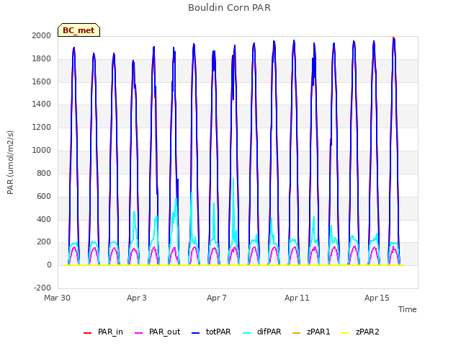This screenshot has height=346, width=461.
Task: Toggle the PAR_in legend entry
Action: 103,332
